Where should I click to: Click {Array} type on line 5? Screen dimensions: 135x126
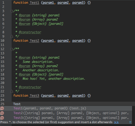pos(38,20)
